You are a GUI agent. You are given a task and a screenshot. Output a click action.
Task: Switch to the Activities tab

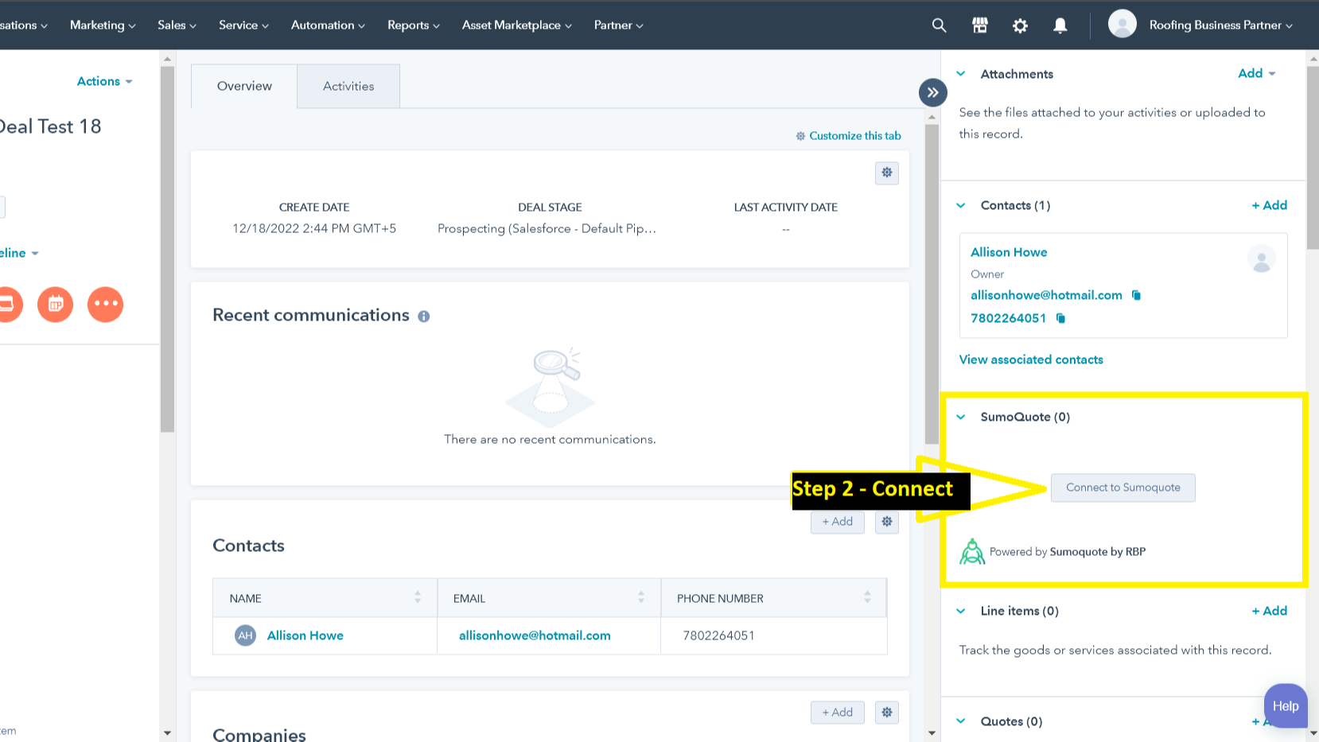coord(348,86)
